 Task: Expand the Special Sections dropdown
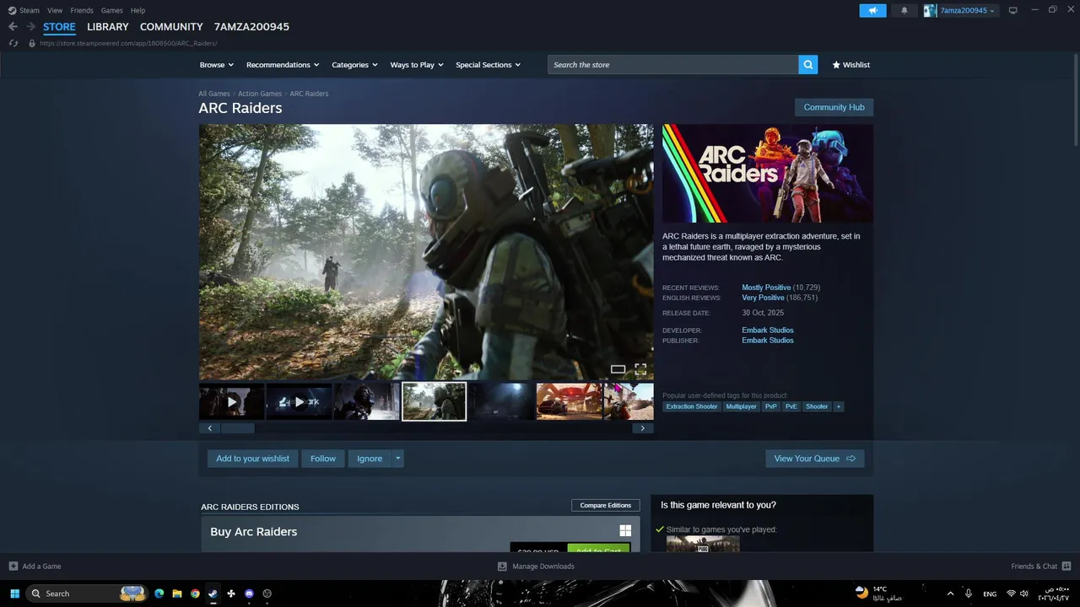[488, 65]
